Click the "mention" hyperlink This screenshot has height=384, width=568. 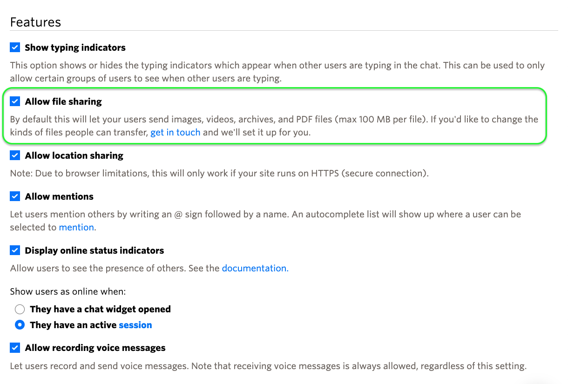[x=76, y=227]
